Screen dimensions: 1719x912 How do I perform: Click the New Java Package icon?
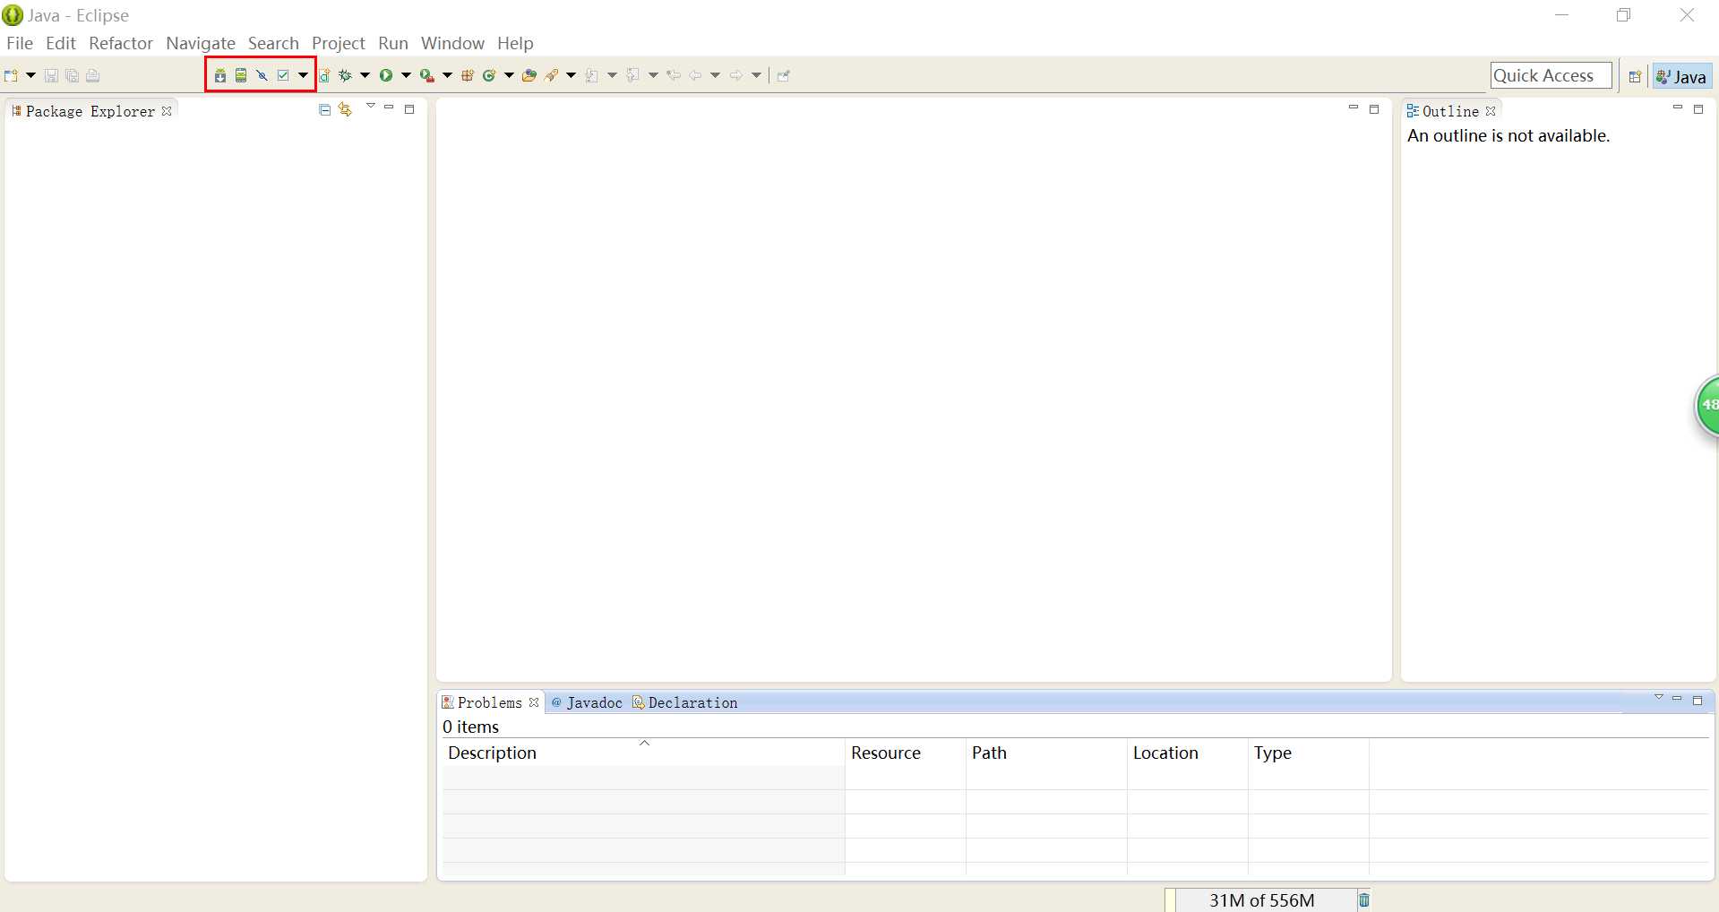468,75
